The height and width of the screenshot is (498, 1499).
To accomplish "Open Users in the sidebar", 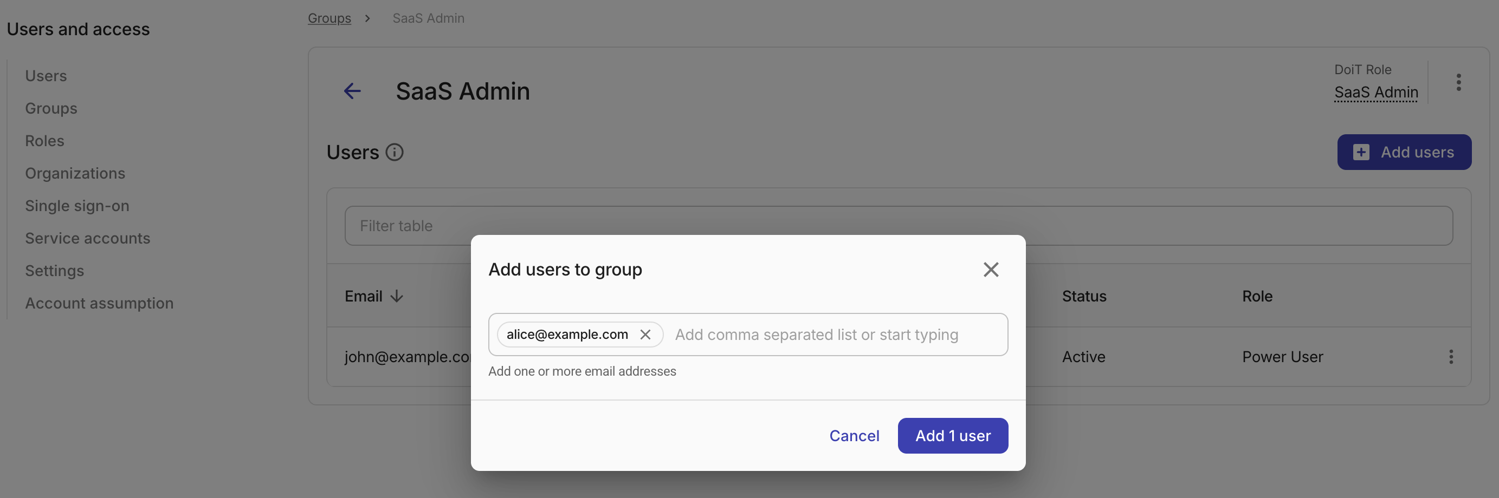I will [x=46, y=76].
